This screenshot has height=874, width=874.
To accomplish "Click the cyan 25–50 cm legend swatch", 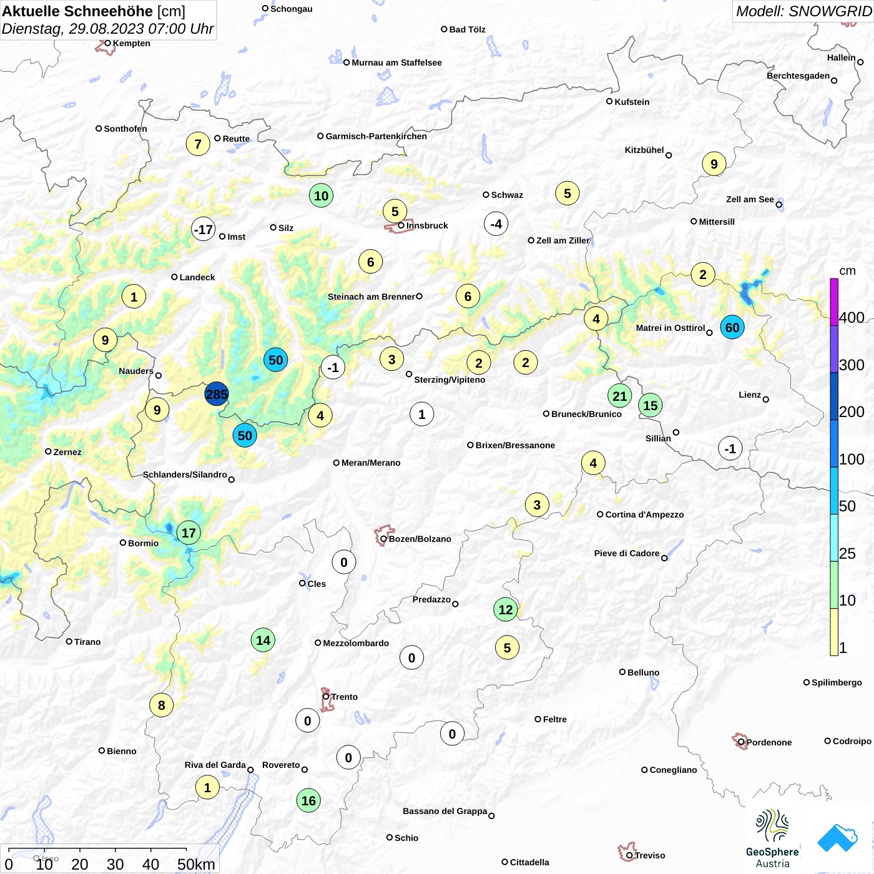I will click(834, 538).
